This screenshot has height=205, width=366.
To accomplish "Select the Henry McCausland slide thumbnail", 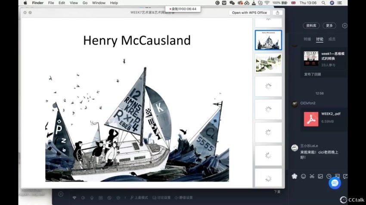I will 268,40.
